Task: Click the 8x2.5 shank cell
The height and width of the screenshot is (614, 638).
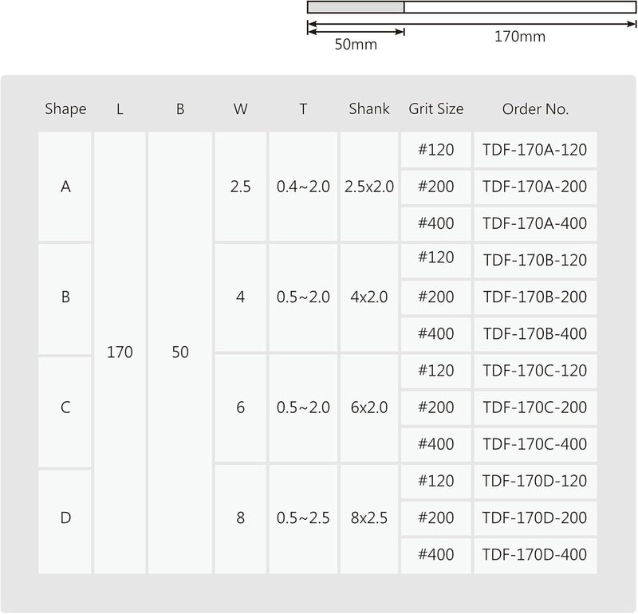Action: (369, 518)
